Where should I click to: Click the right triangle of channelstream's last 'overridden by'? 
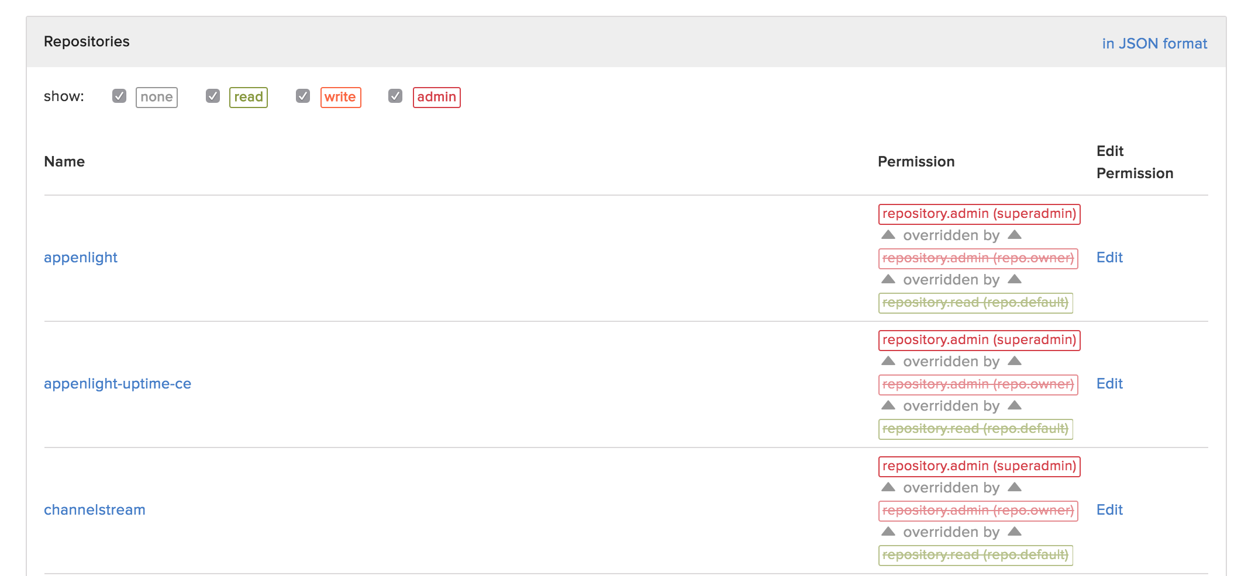(x=1015, y=532)
